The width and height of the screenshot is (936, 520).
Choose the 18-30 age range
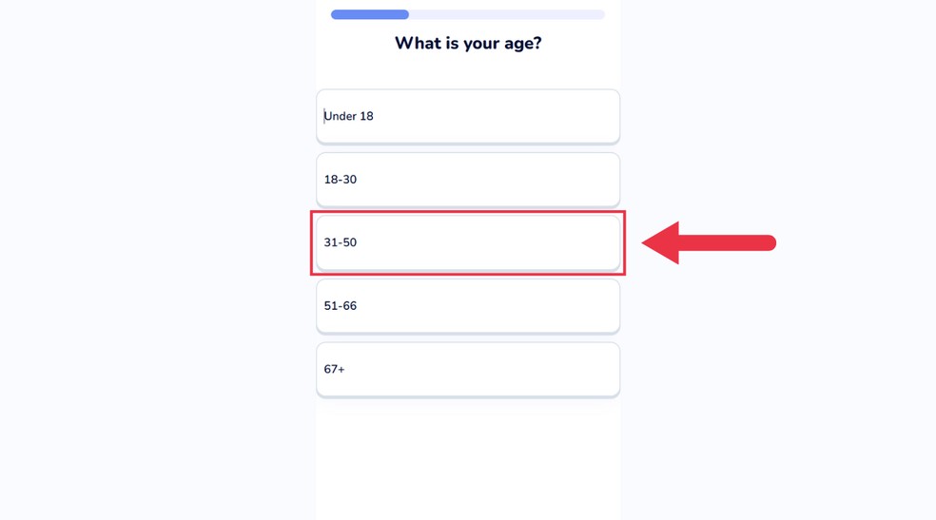(x=467, y=180)
